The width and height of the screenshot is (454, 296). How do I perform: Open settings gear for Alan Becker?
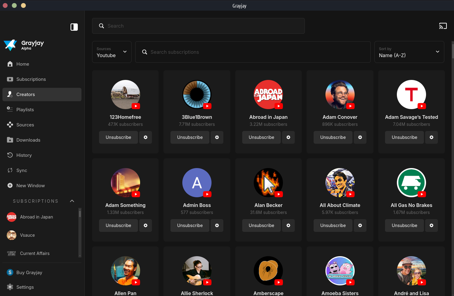288,225
